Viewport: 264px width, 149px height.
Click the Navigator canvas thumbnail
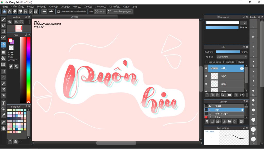click(19, 28)
